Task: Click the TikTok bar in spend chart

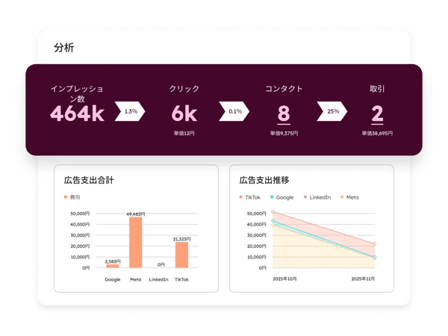Action: [x=181, y=255]
